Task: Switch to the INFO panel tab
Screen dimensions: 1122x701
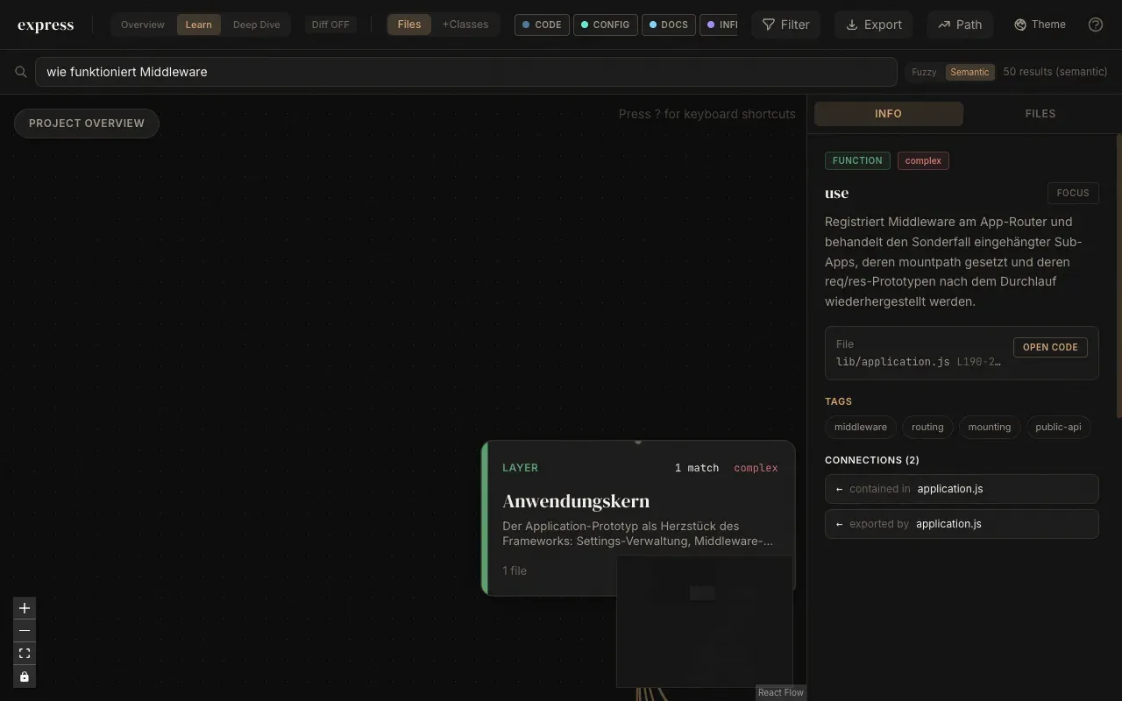Action: tap(888, 114)
